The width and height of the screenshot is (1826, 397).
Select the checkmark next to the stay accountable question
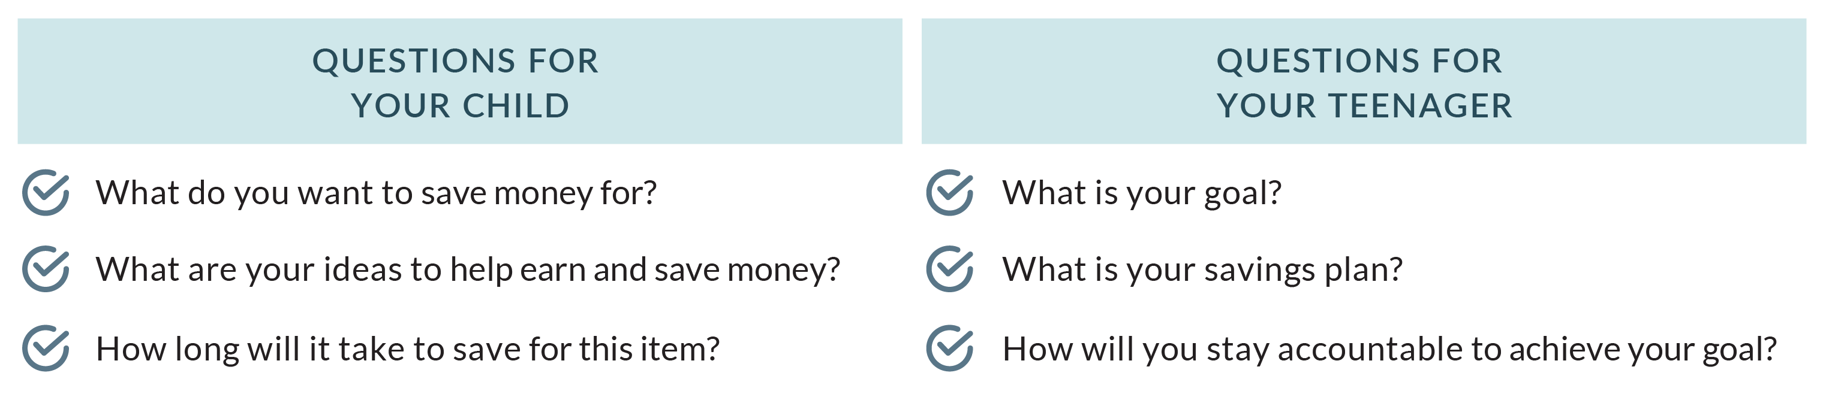pos(950,348)
